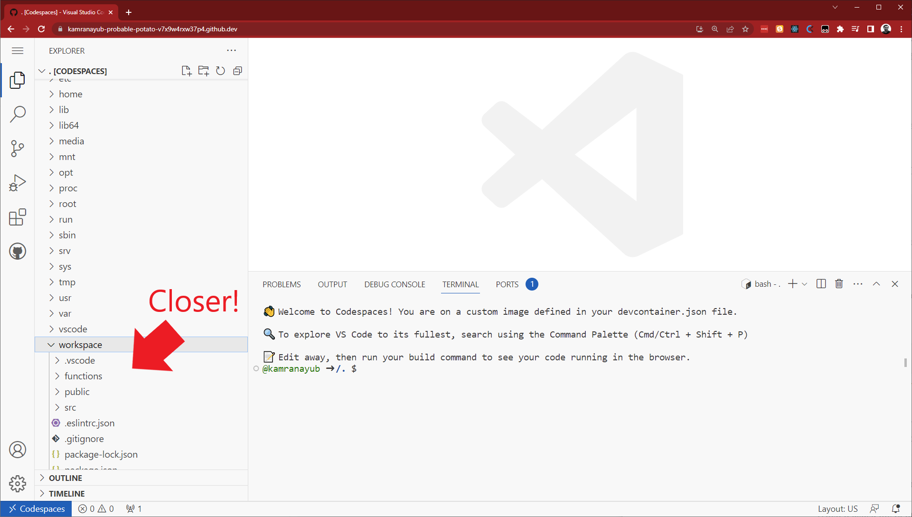Kill terminal with the trash icon
This screenshot has width=912, height=517.
839,284
